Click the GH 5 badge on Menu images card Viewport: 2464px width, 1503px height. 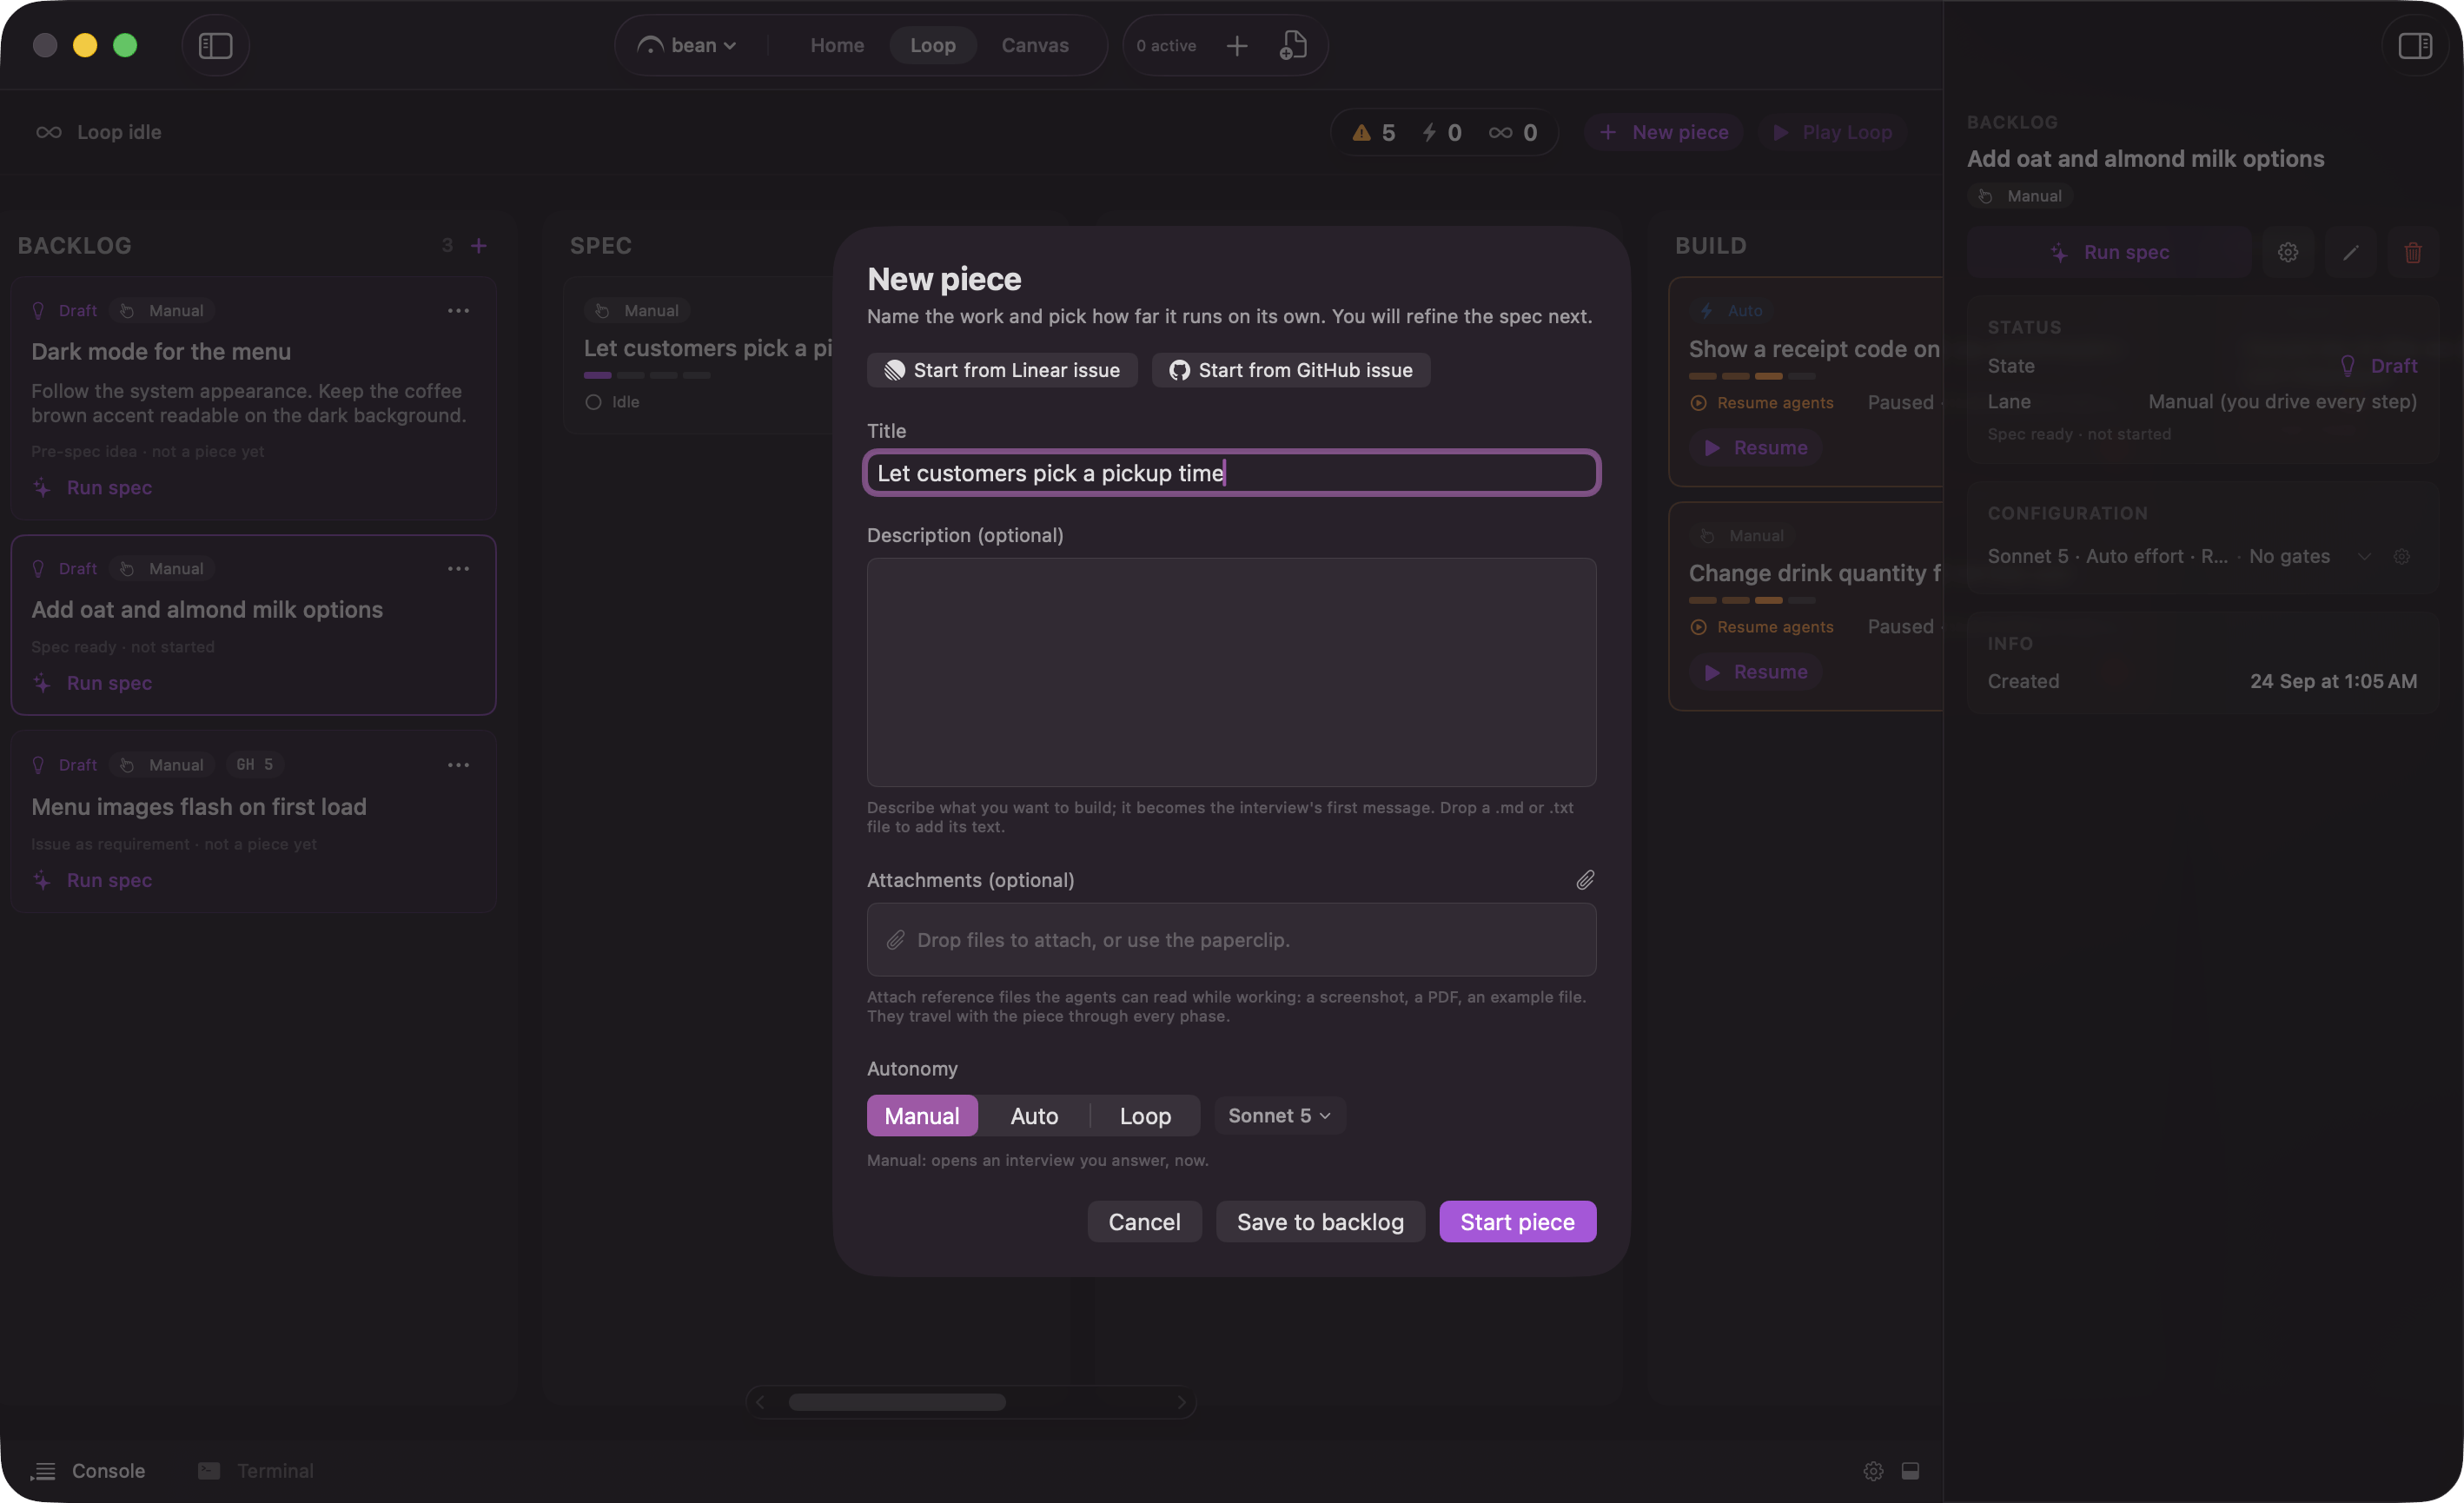pyautogui.click(x=254, y=765)
